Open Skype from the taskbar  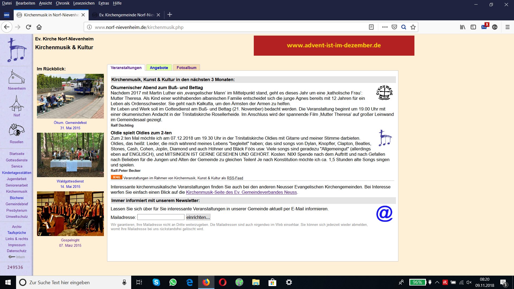point(156,282)
